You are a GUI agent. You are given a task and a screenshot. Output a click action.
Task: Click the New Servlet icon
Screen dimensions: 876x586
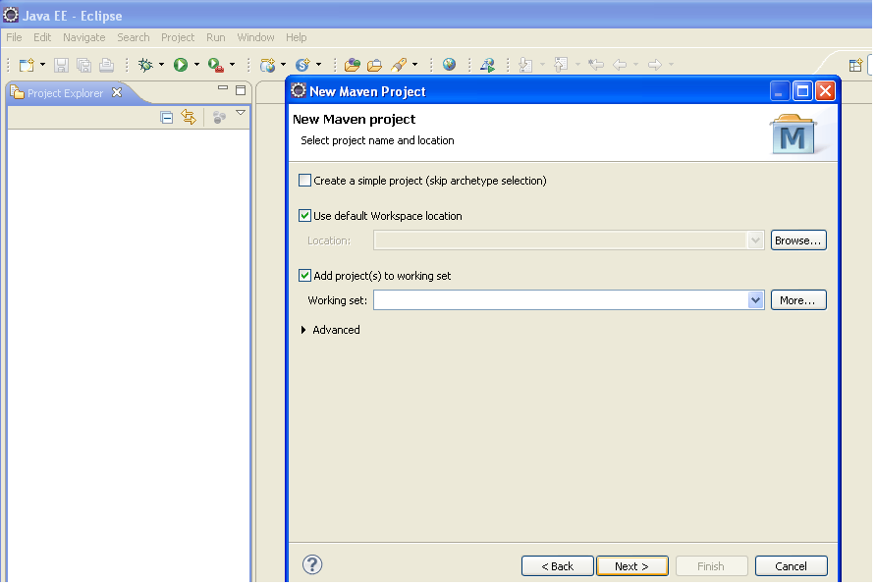coord(302,65)
